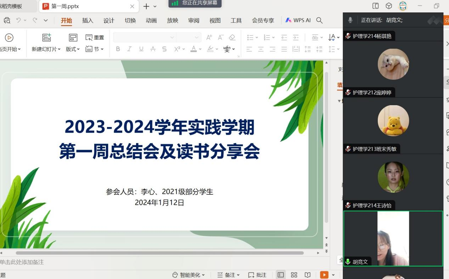Switch to the 动画 ribbon tab
This screenshot has width=449, height=279.
click(x=151, y=21)
